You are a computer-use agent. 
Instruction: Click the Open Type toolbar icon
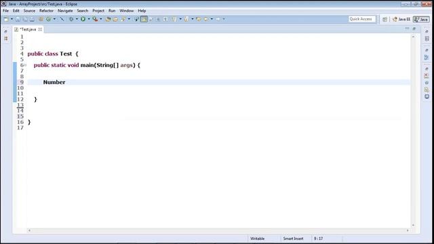click(108, 19)
